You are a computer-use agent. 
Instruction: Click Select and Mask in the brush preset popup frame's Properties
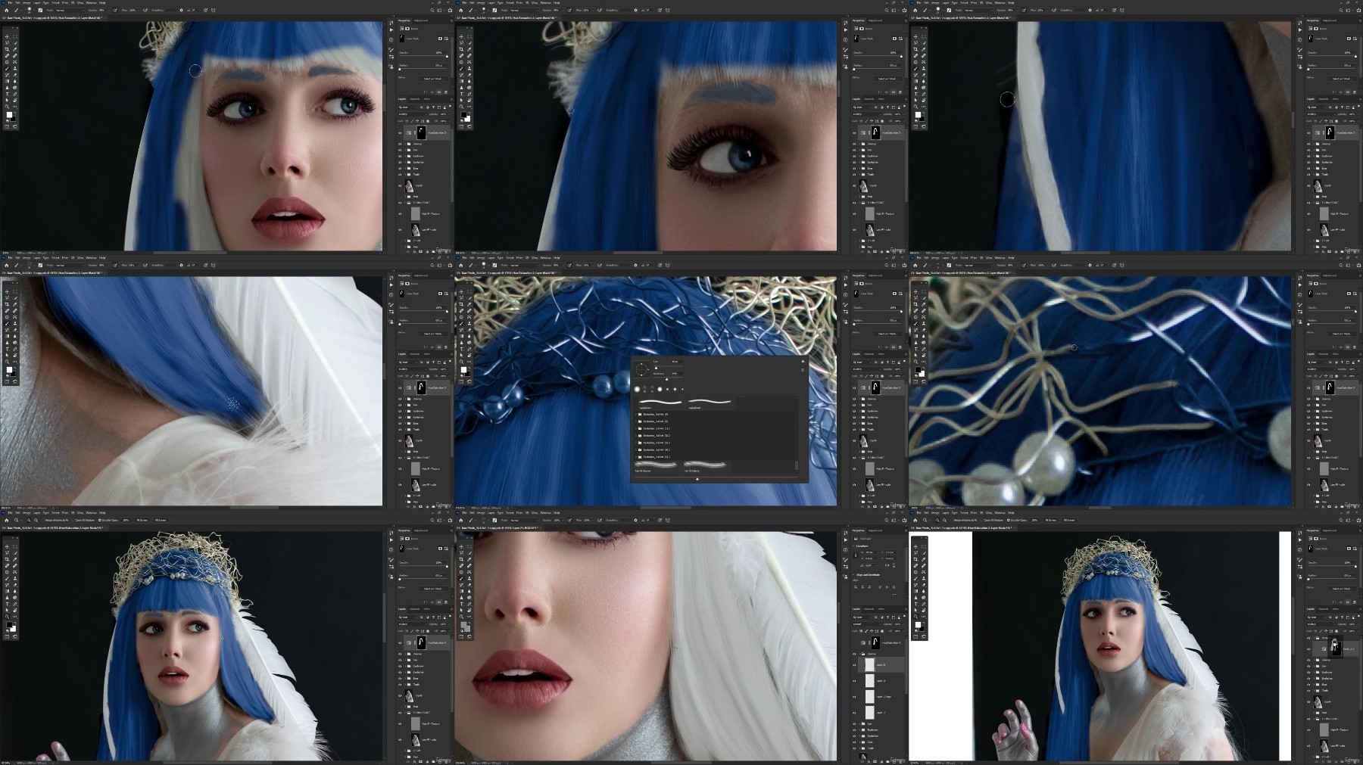[x=887, y=334]
